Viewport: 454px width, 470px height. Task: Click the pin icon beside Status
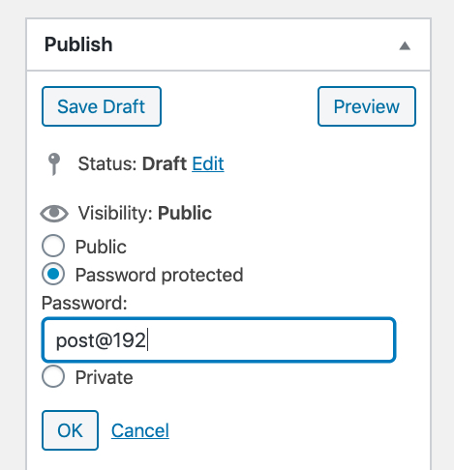54,163
